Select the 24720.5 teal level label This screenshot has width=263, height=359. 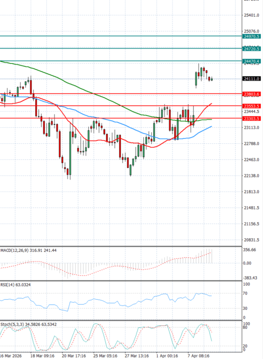coord(251,49)
